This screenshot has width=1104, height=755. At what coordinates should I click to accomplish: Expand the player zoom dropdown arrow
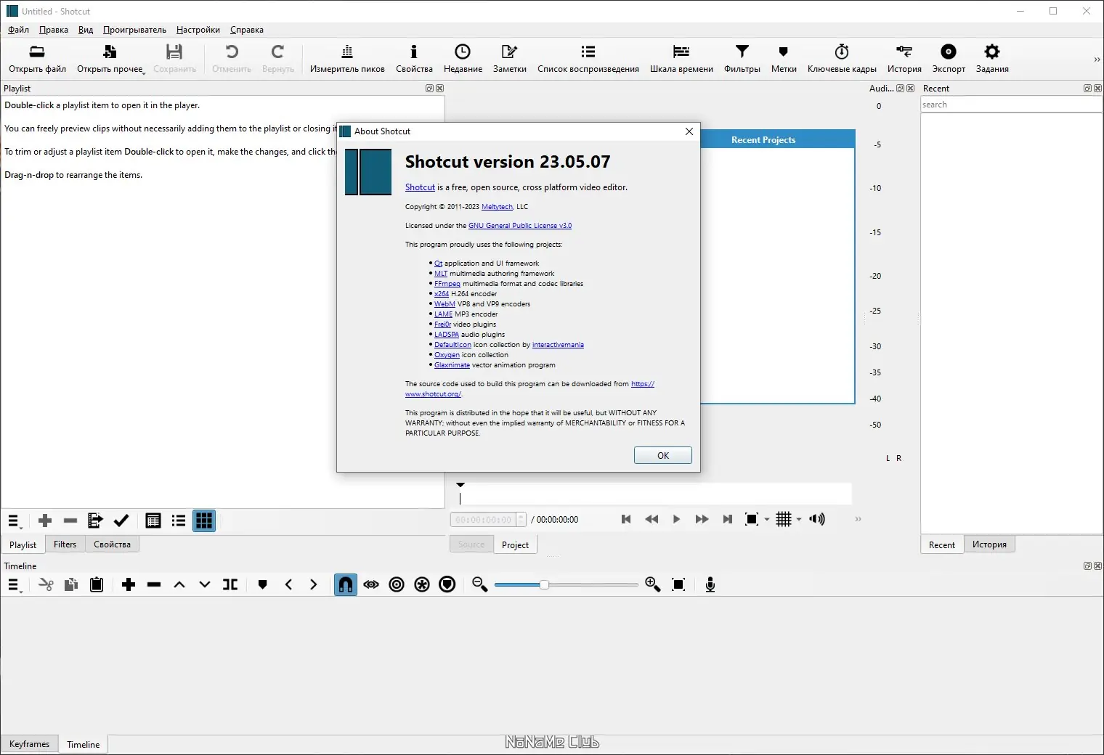click(767, 520)
